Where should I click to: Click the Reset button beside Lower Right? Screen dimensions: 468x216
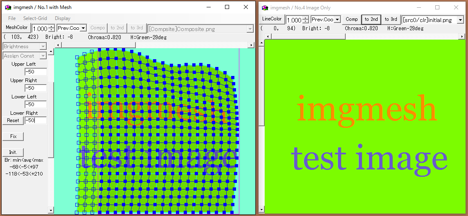[13, 120]
